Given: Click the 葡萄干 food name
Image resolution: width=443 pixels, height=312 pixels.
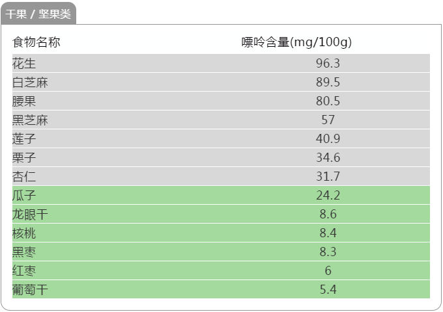Looking at the screenshot, I should (30, 290).
